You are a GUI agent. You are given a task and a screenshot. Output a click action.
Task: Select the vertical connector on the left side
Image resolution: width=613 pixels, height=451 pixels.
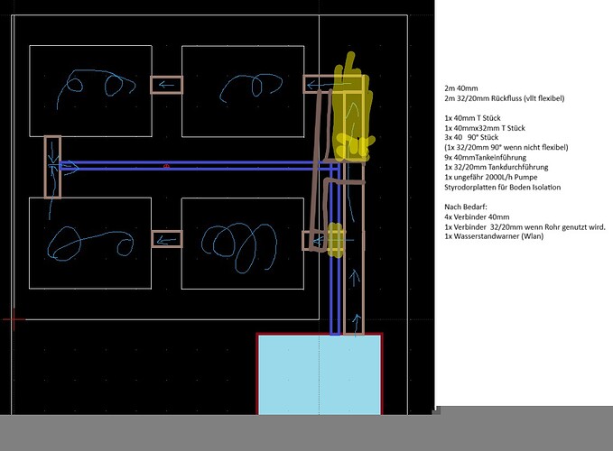(53, 167)
